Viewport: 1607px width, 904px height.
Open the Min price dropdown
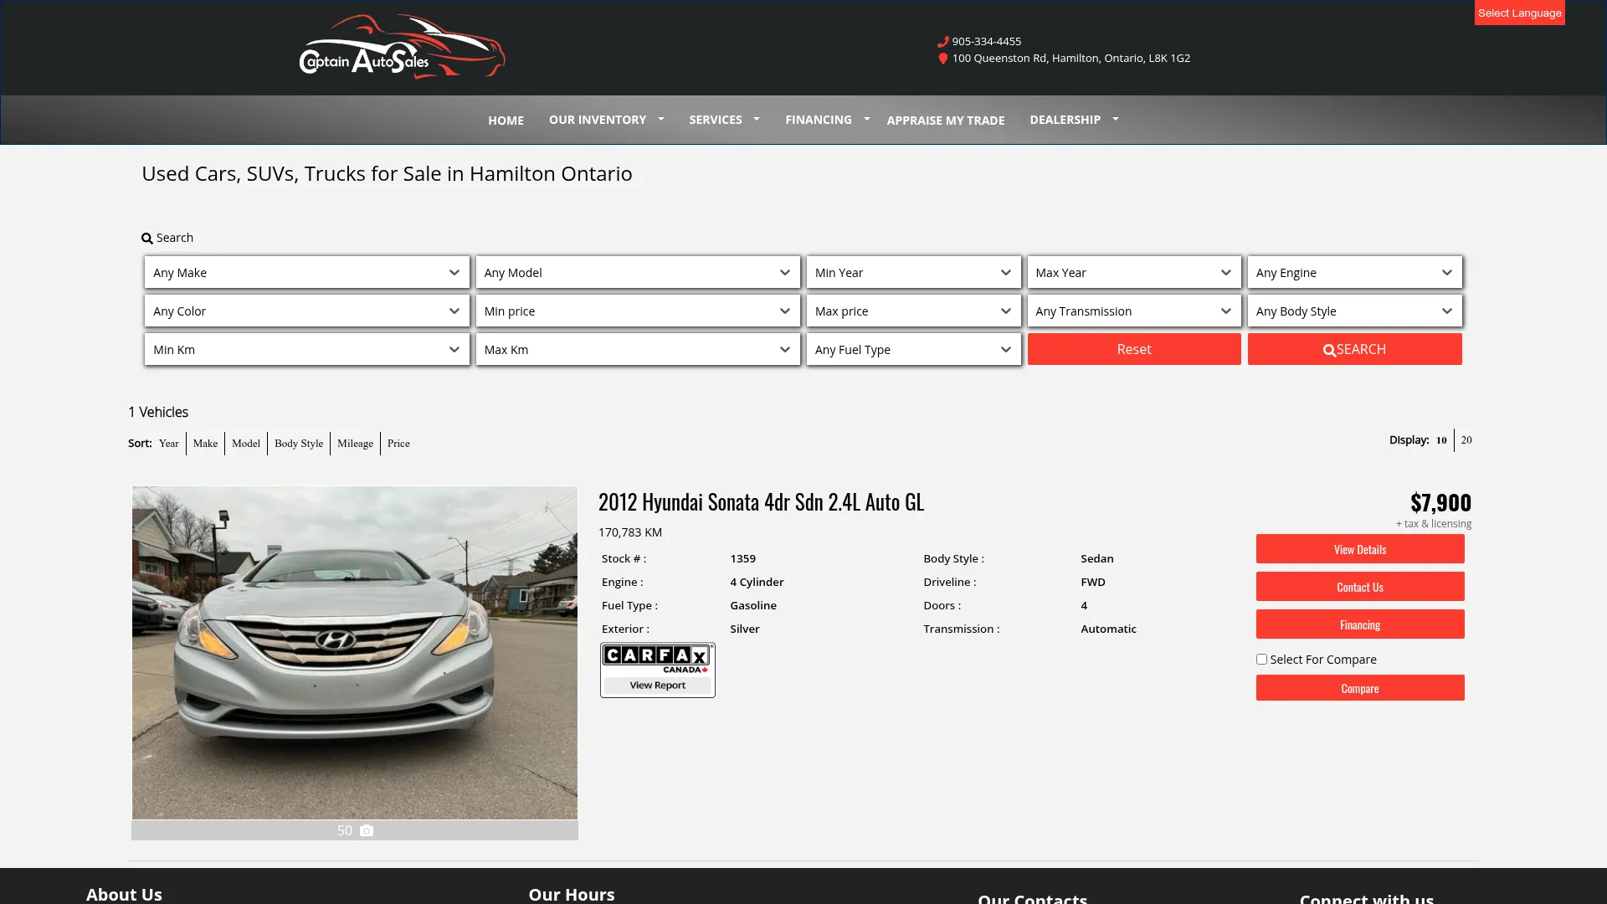pyautogui.click(x=638, y=311)
